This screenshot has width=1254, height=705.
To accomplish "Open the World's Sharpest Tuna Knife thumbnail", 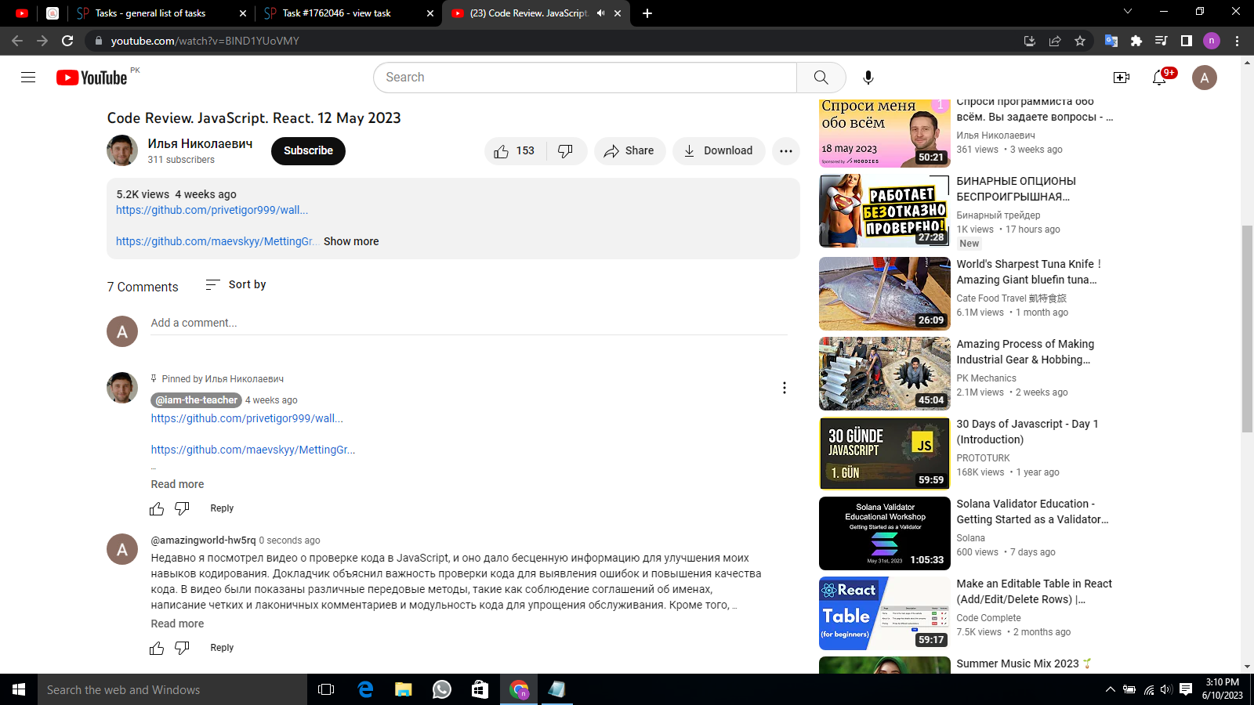I will coord(885,294).
